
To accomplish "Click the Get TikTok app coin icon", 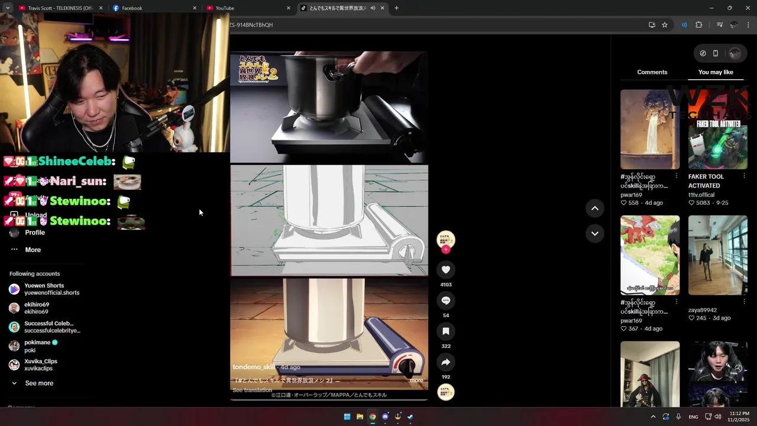I will point(703,53).
